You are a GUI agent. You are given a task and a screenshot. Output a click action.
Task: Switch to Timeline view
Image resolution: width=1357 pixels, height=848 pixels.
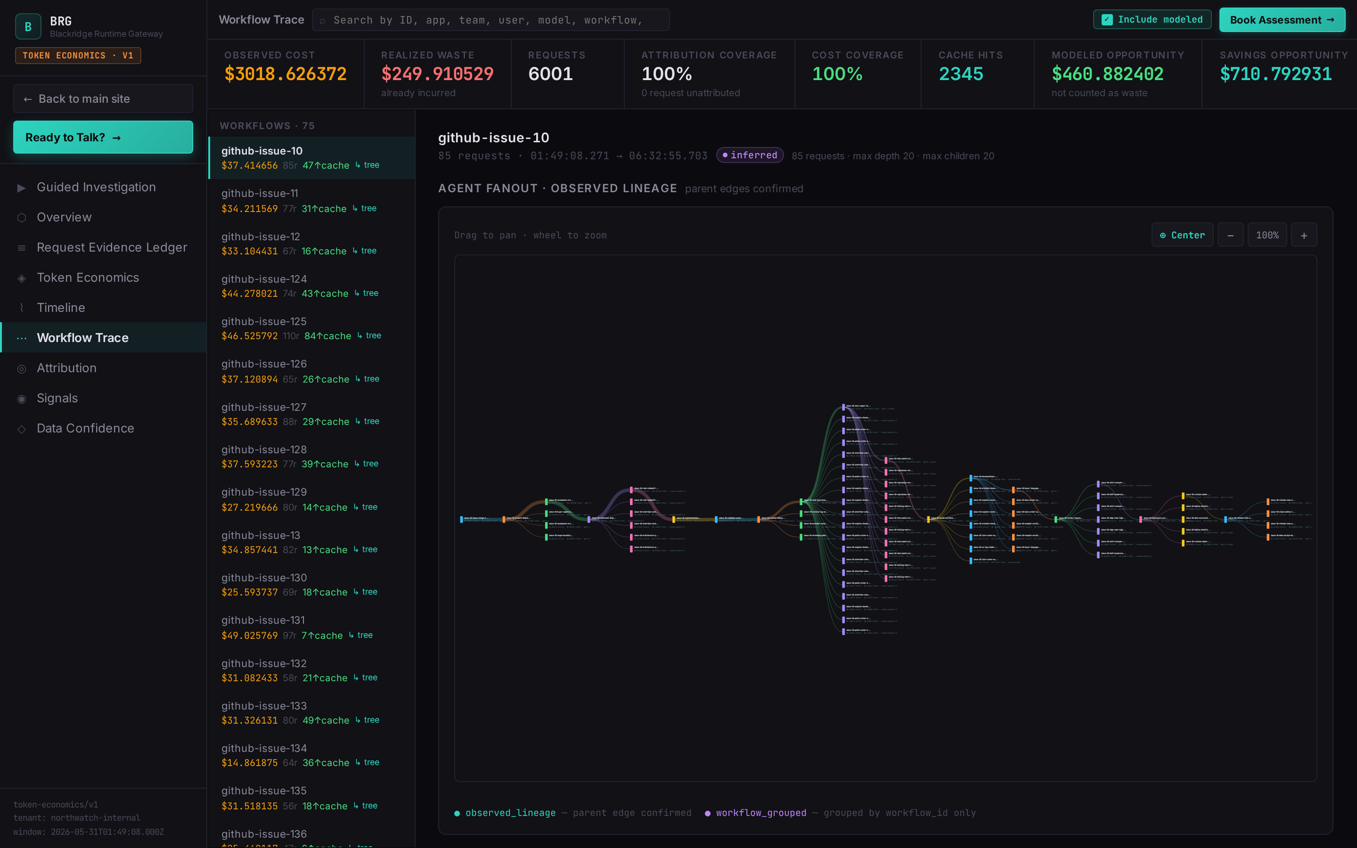pyautogui.click(x=103, y=308)
